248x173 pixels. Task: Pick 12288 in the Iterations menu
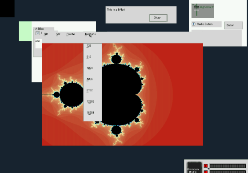click(x=92, y=101)
